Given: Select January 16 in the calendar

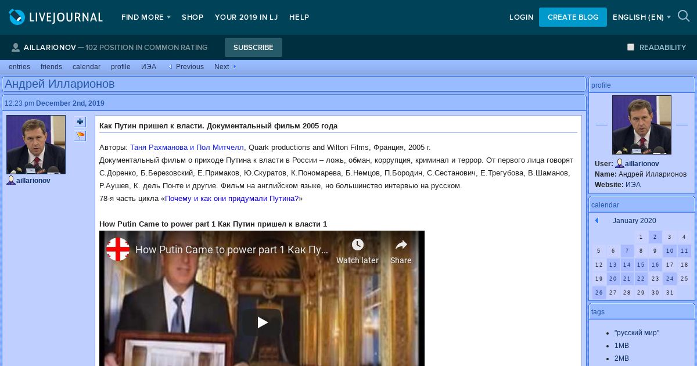Looking at the screenshot, I should (x=655, y=265).
